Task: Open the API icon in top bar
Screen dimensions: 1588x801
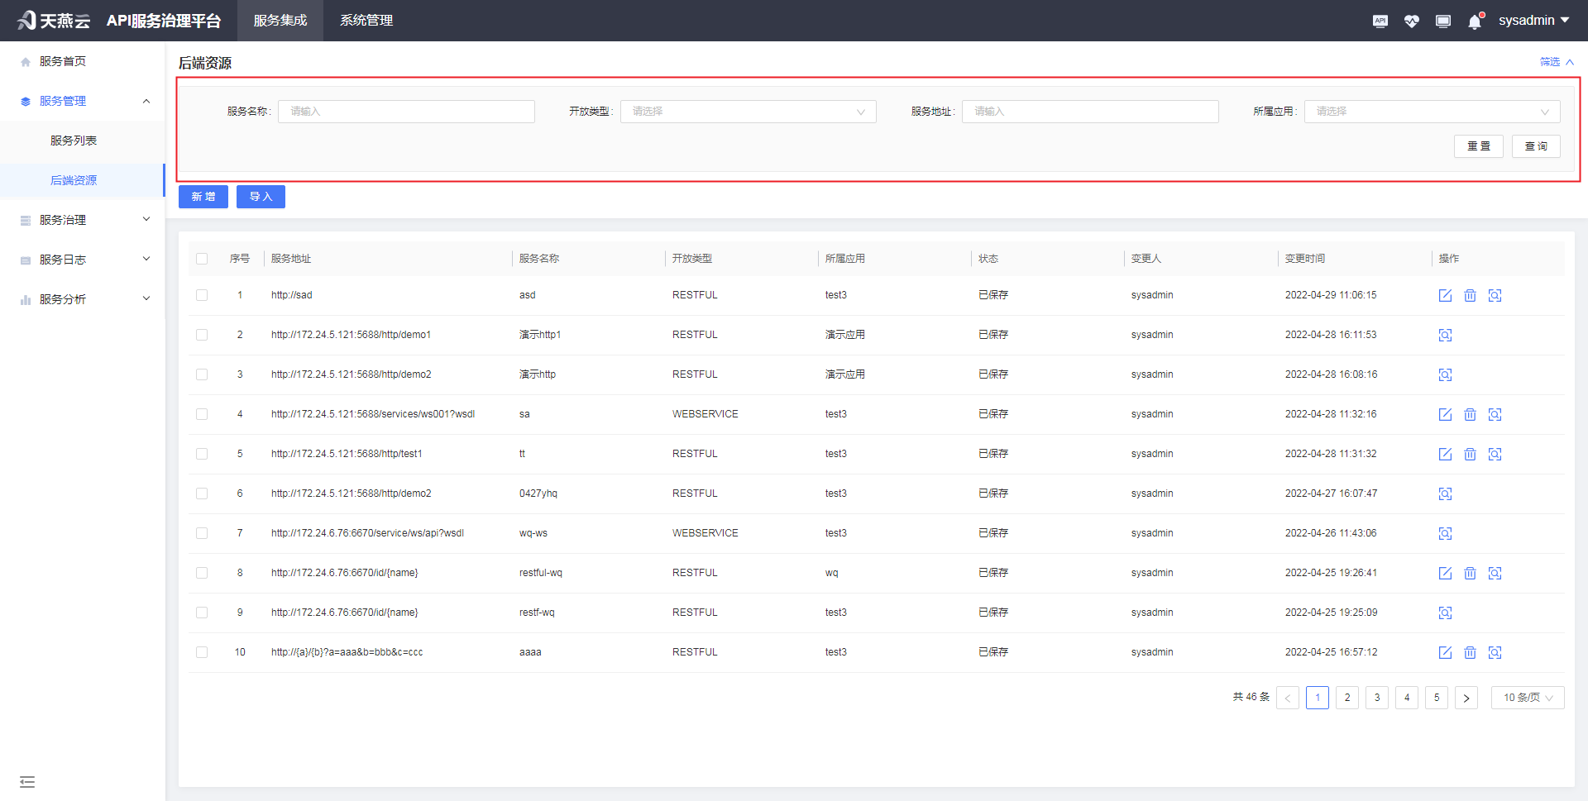Action: (1380, 21)
